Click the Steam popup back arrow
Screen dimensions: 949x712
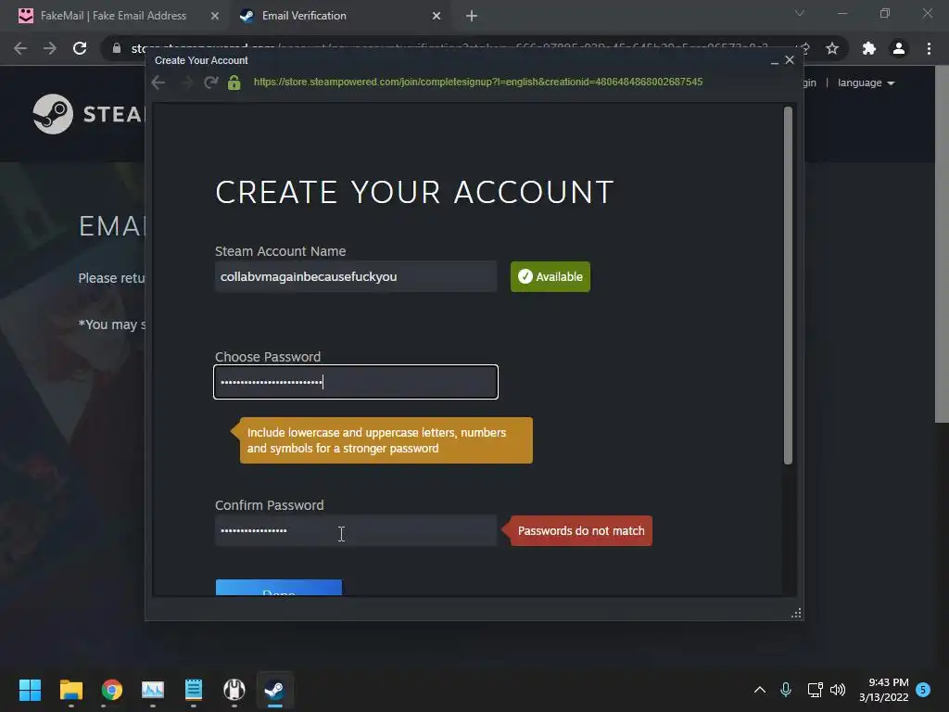point(158,83)
